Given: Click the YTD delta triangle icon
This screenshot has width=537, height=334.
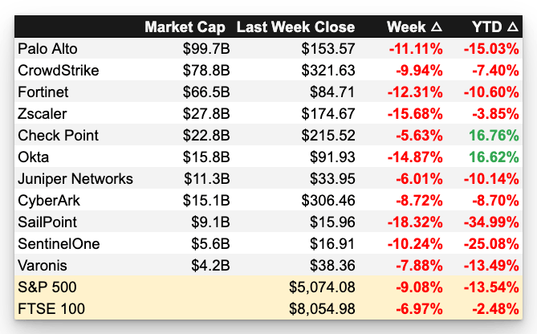Looking at the screenshot, I should 513,26.
